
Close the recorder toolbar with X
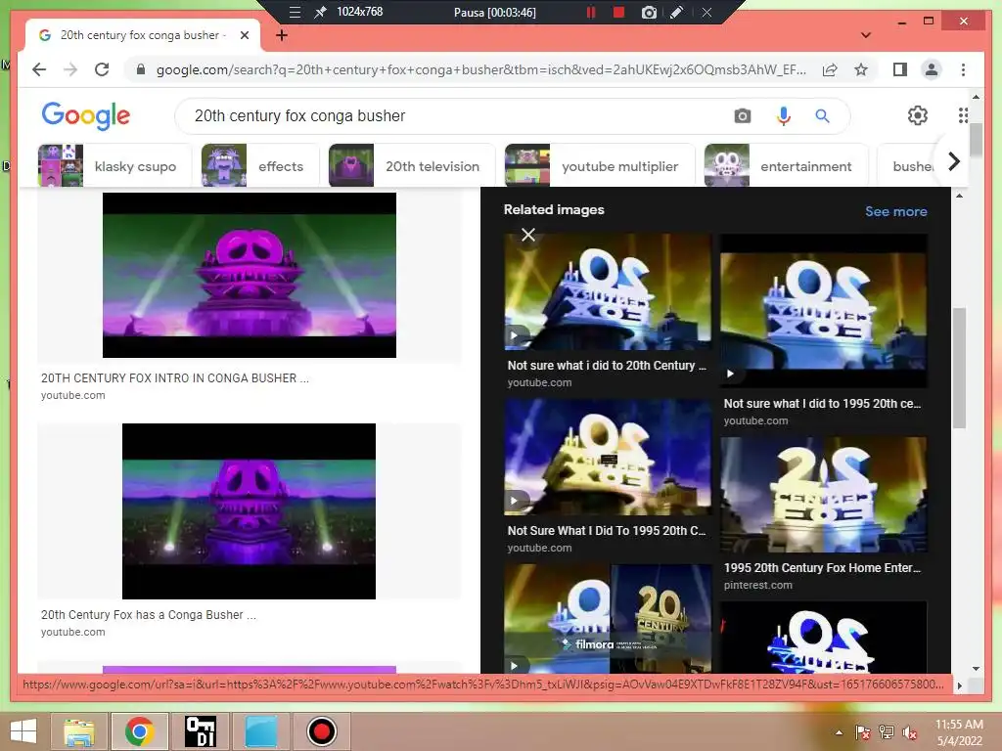pos(706,12)
